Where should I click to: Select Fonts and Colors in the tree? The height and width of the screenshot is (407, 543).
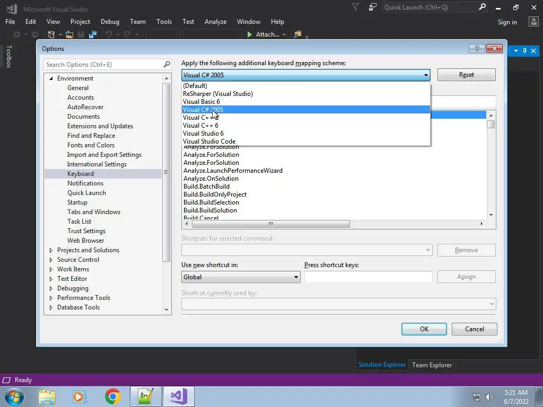tap(91, 145)
